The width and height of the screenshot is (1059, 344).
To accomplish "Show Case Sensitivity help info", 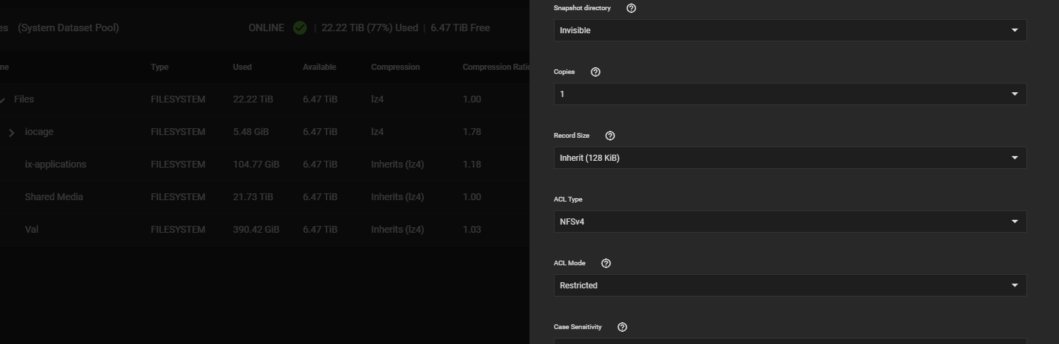I will tap(623, 327).
